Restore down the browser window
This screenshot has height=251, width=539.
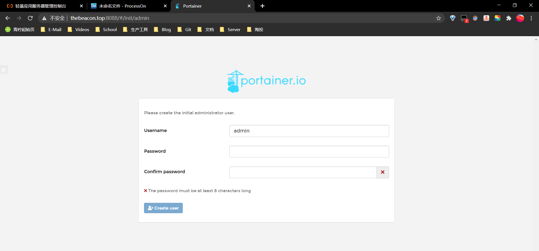[x=515, y=5]
